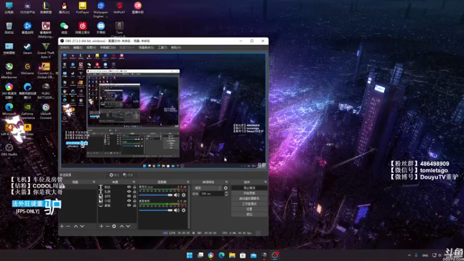Open Chrome from the taskbar
464x261 pixels.
(x=211, y=255)
